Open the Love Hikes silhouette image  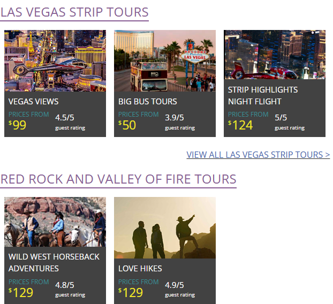pos(164,227)
